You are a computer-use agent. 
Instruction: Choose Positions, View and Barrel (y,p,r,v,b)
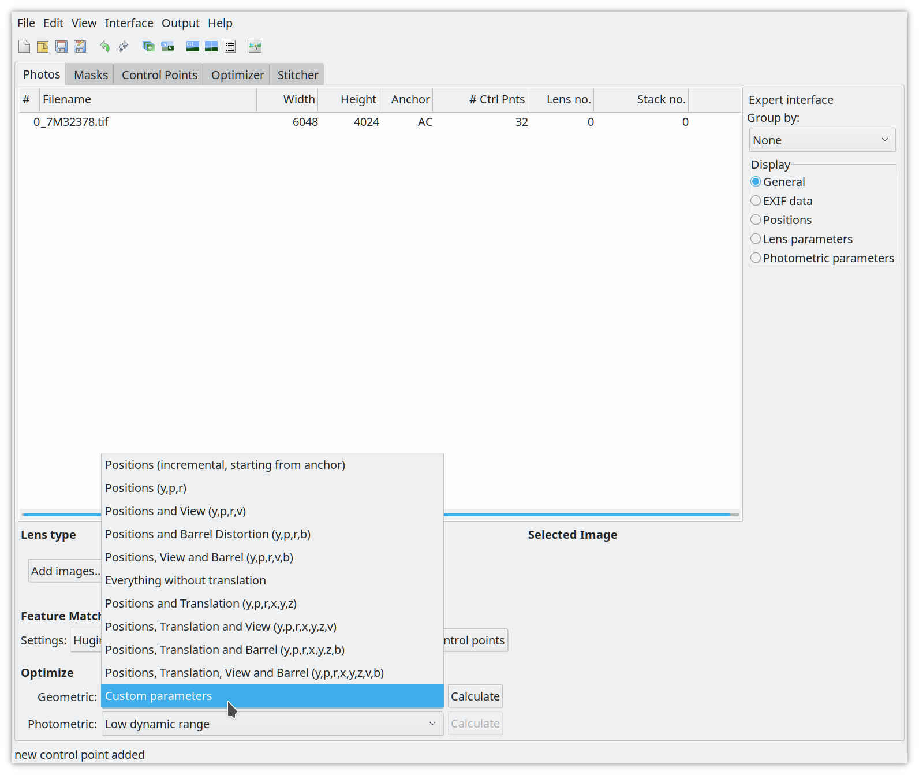point(272,557)
